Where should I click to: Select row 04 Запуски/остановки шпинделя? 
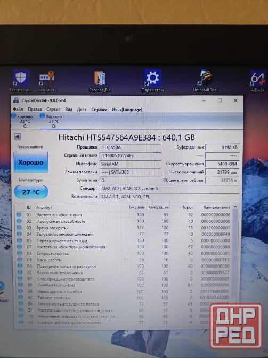point(124,234)
